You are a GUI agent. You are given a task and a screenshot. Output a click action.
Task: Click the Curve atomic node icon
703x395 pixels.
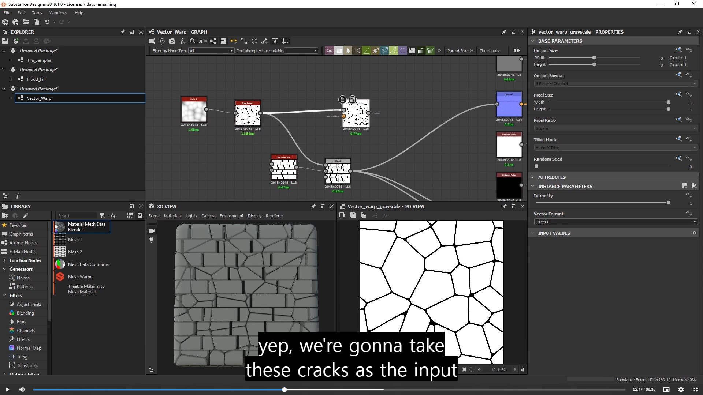(366, 51)
